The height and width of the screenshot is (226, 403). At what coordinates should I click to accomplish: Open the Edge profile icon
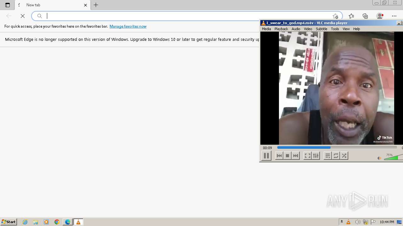(380, 16)
